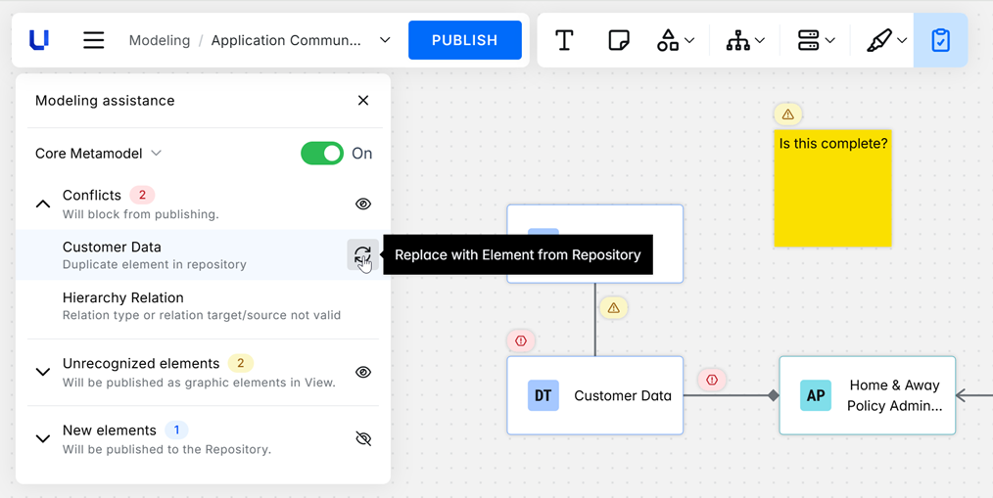Select the Customer Data element box
Screen dimensions: 993x498
[x=594, y=395]
